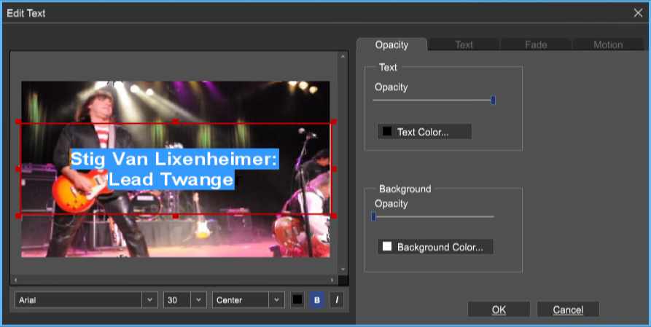The height and width of the screenshot is (327, 651).
Task: Click the font size field showing 30
Action: click(177, 300)
